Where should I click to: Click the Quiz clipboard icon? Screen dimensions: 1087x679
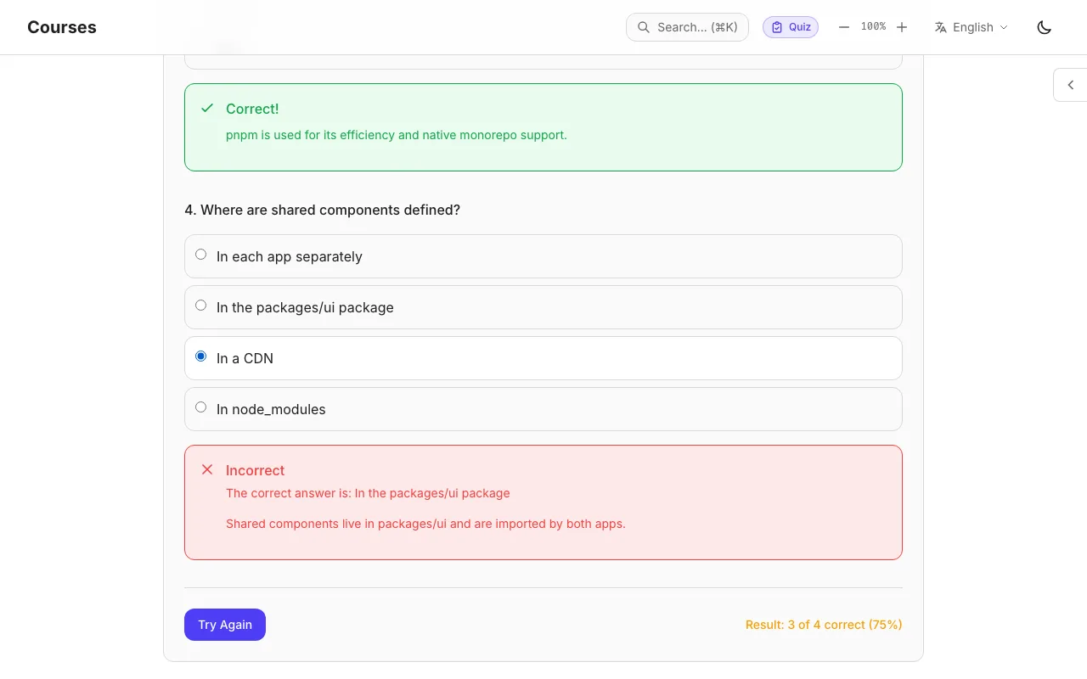click(777, 27)
